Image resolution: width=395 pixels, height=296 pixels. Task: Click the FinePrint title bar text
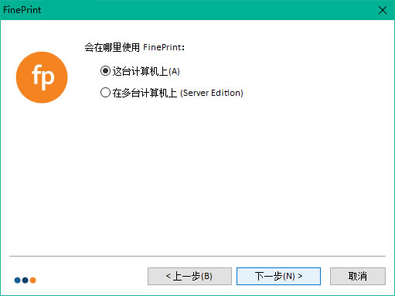point(22,10)
